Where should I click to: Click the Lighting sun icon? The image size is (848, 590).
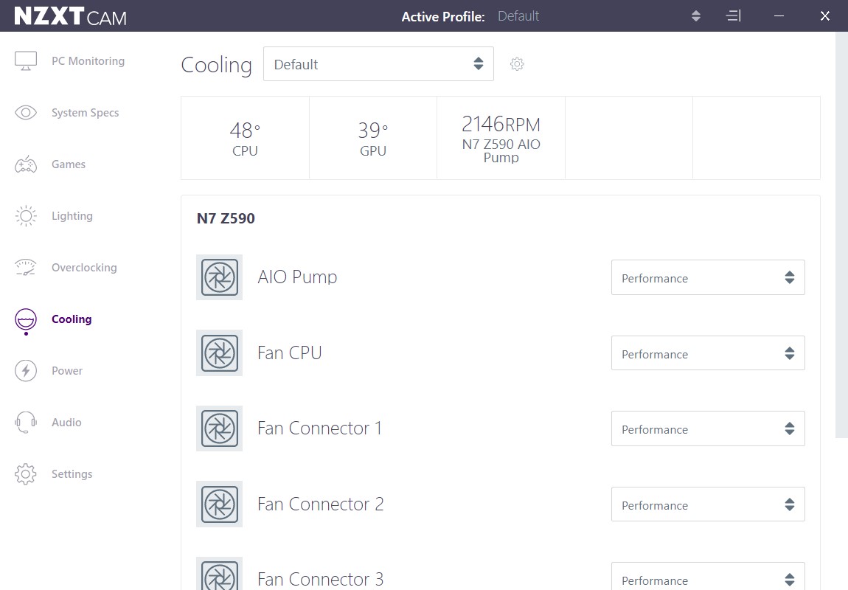point(25,216)
